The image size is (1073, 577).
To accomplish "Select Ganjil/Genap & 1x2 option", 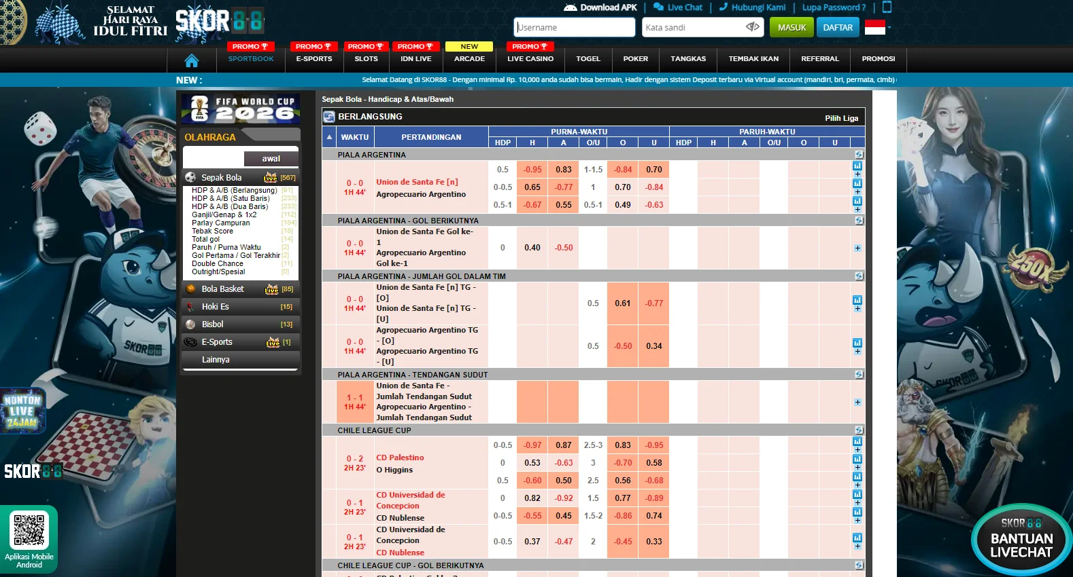I will click(224, 215).
